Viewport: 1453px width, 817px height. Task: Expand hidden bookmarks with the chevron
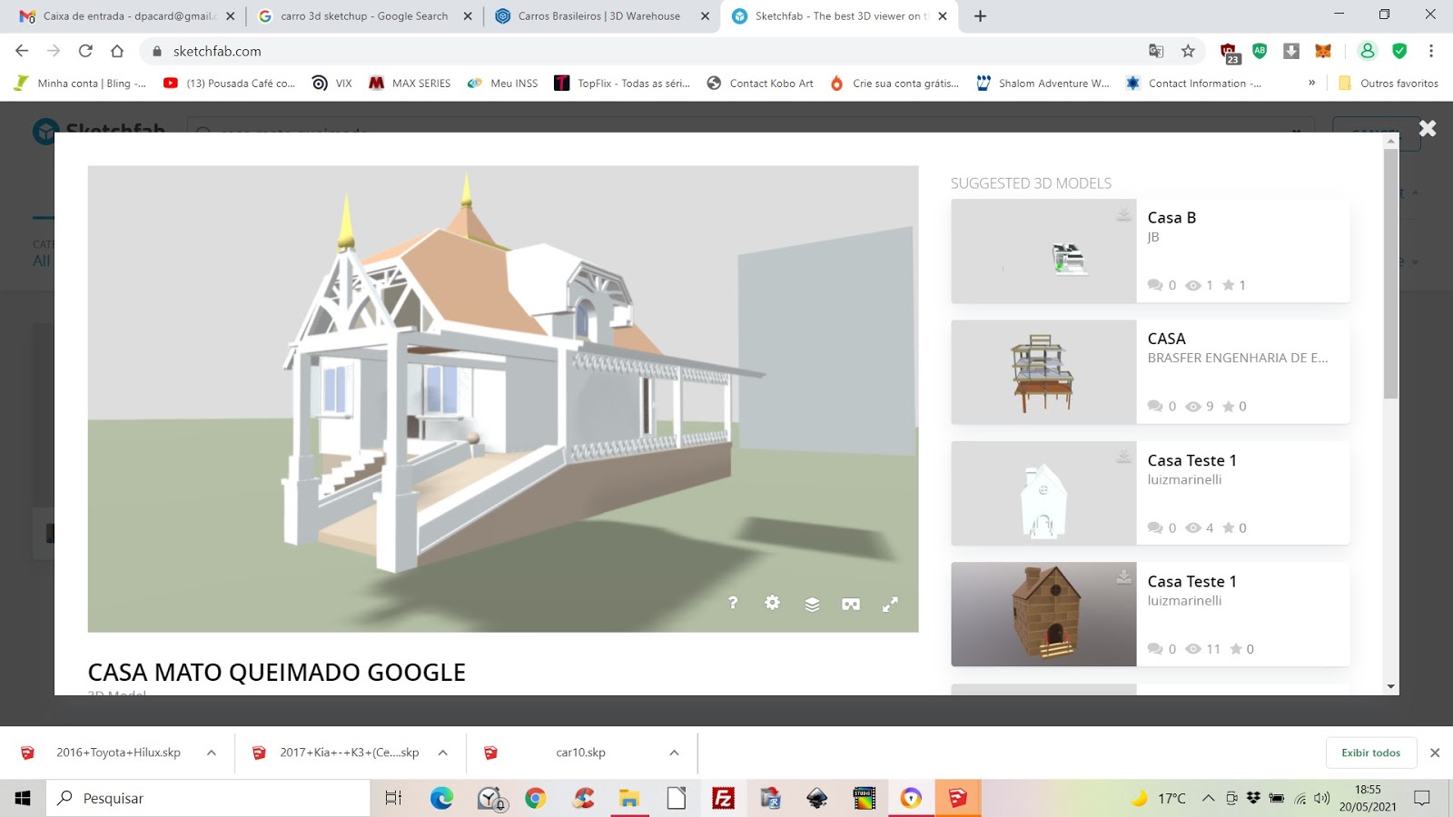(x=1311, y=83)
